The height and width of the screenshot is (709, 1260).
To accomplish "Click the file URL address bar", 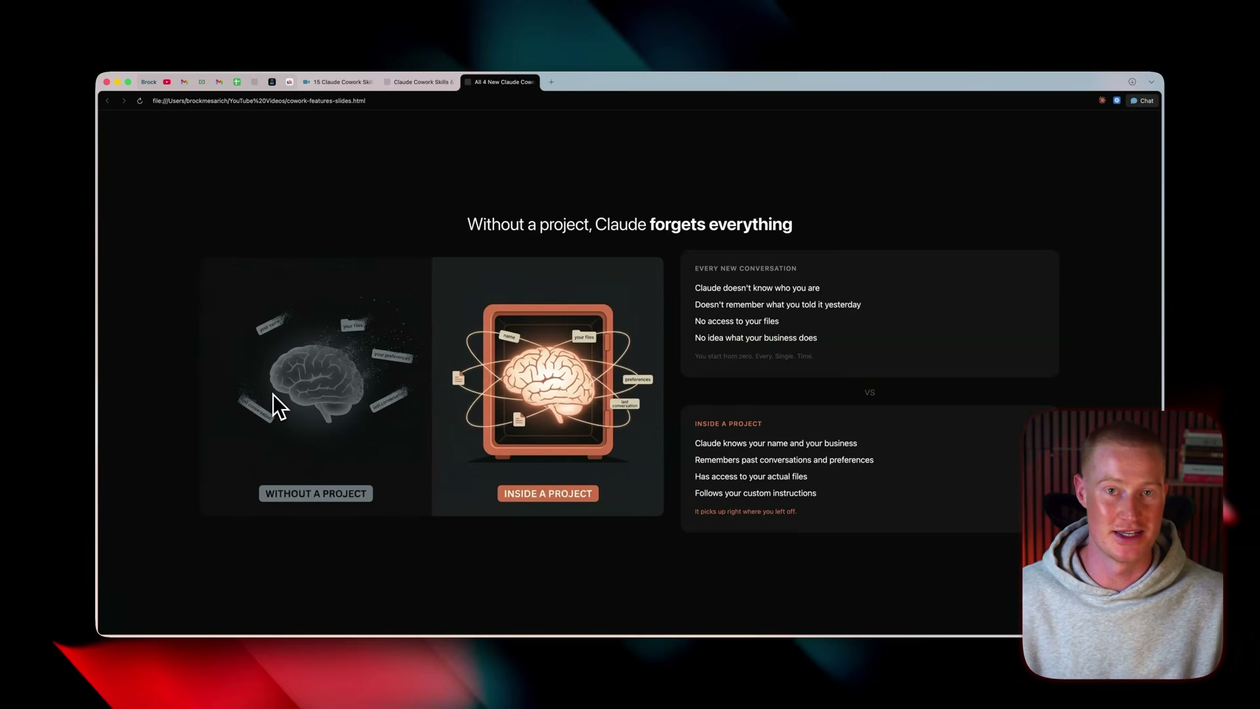I will [259, 101].
